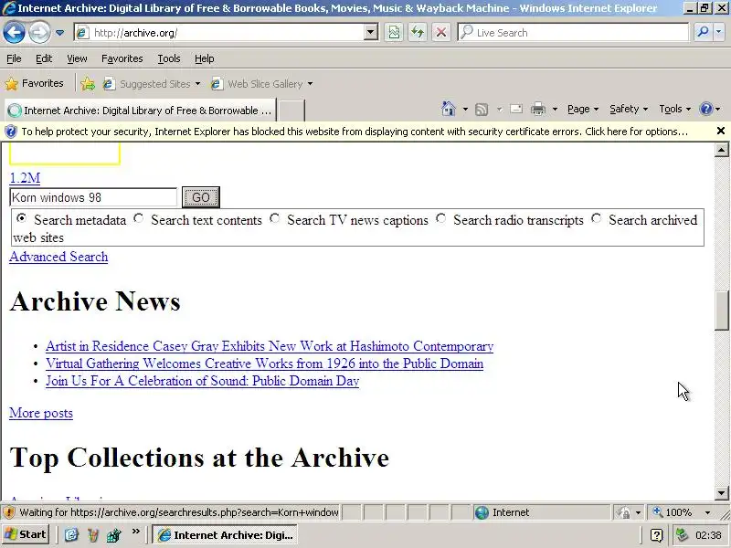
Task: Open the search provider dropdown arrow
Action: coord(719,32)
